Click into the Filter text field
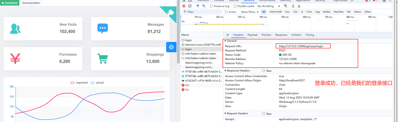The width and height of the screenshot is (398, 122). (x=202, y=12)
